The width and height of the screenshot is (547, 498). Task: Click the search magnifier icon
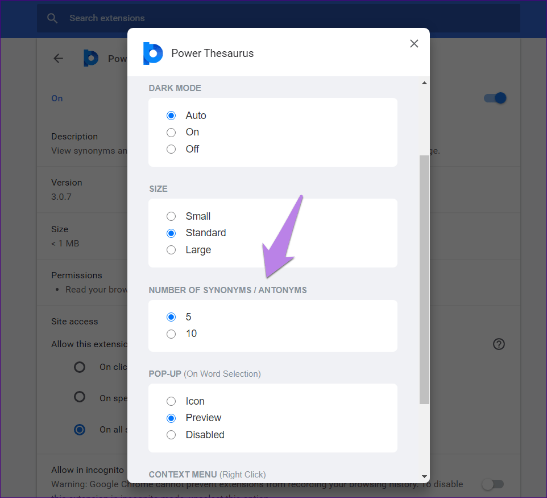52,18
